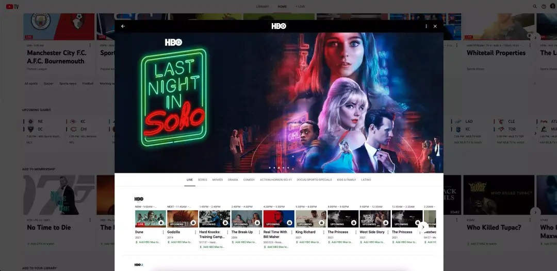
Task: Open the Kids & Family tab
Action: click(x=347, y=180)
